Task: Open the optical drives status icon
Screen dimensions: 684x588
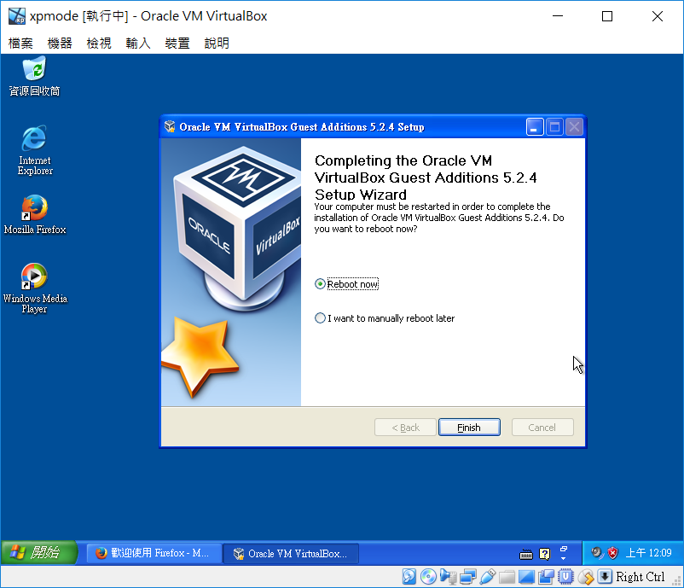Action: point(429,576)
